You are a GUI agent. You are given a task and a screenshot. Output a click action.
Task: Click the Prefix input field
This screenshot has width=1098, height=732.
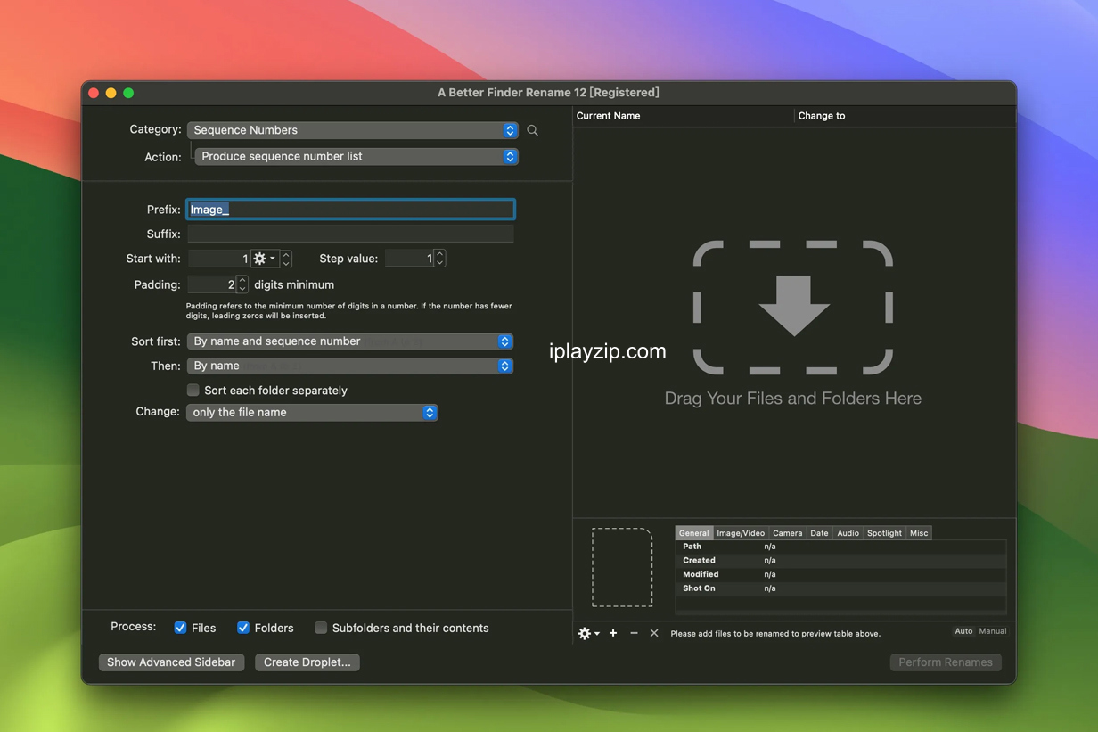350,210
